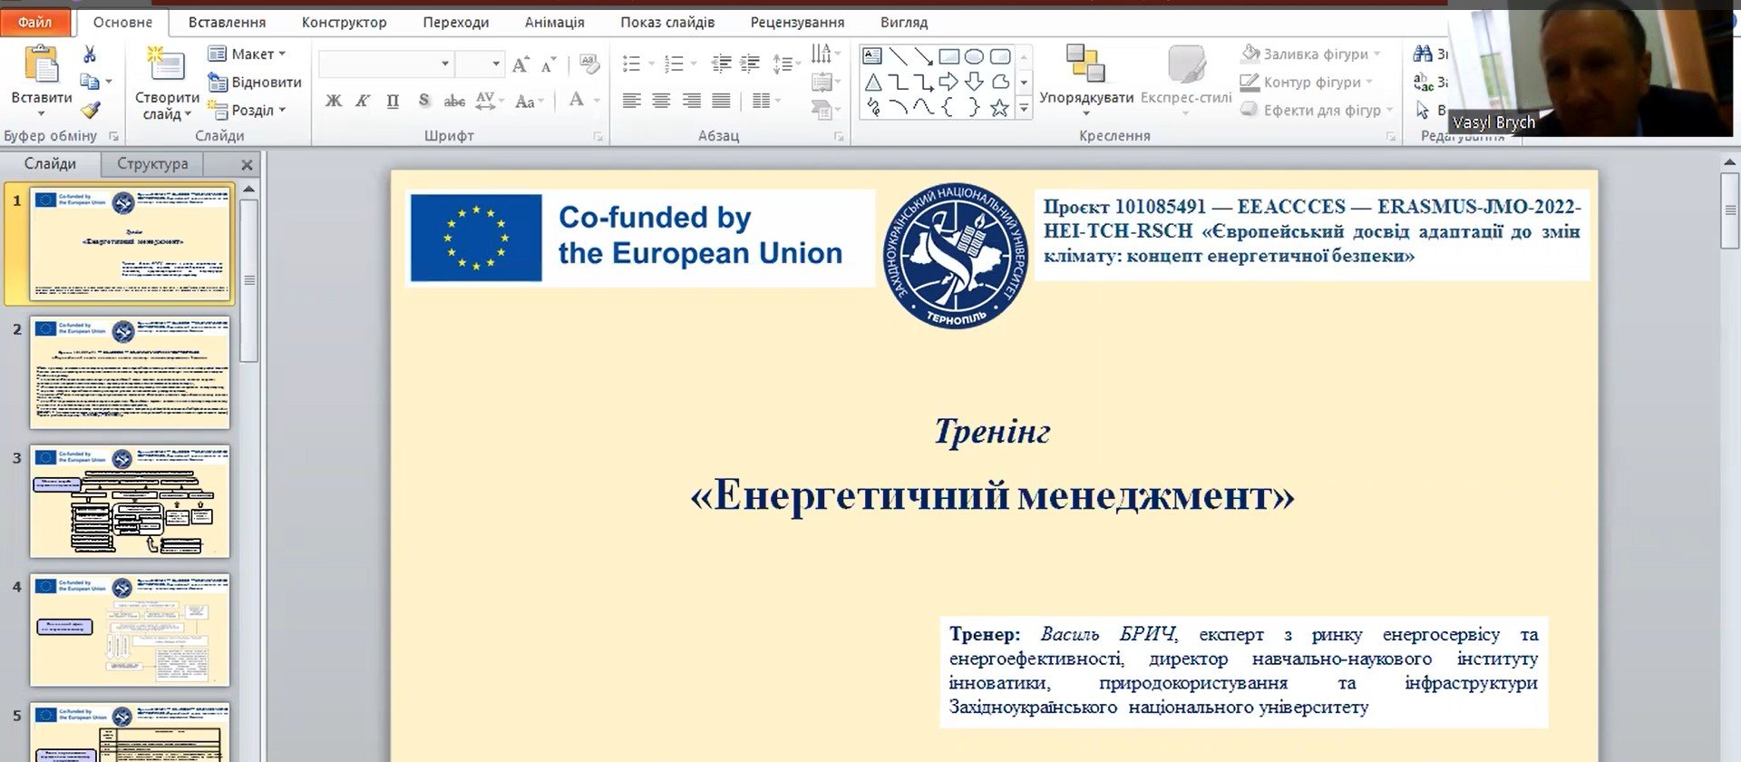This screenshot has width=1741, height=762.
Task: Expand the shapes gallery More arrow
Action: 1024,108
